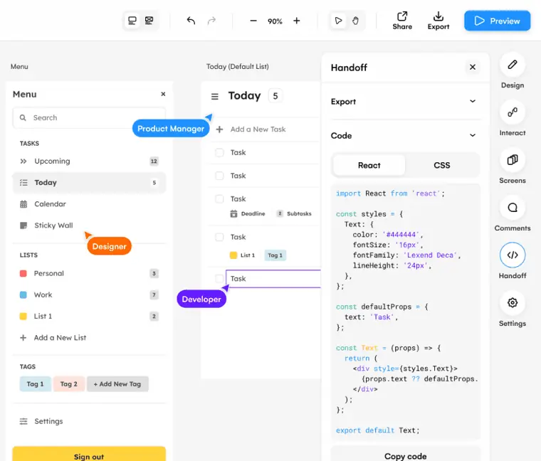Click the Search field in Menu
The image size is (541, 461).
[89, 117]
